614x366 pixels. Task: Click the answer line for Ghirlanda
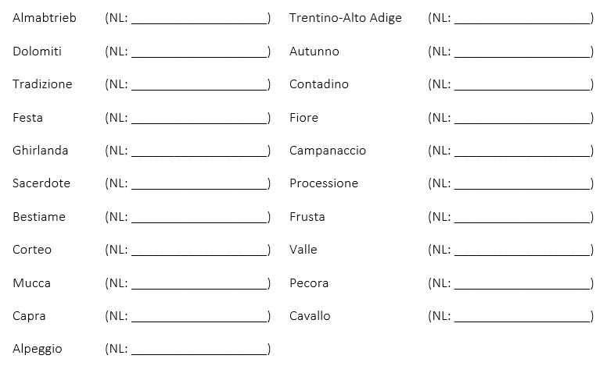pos(199,151)
